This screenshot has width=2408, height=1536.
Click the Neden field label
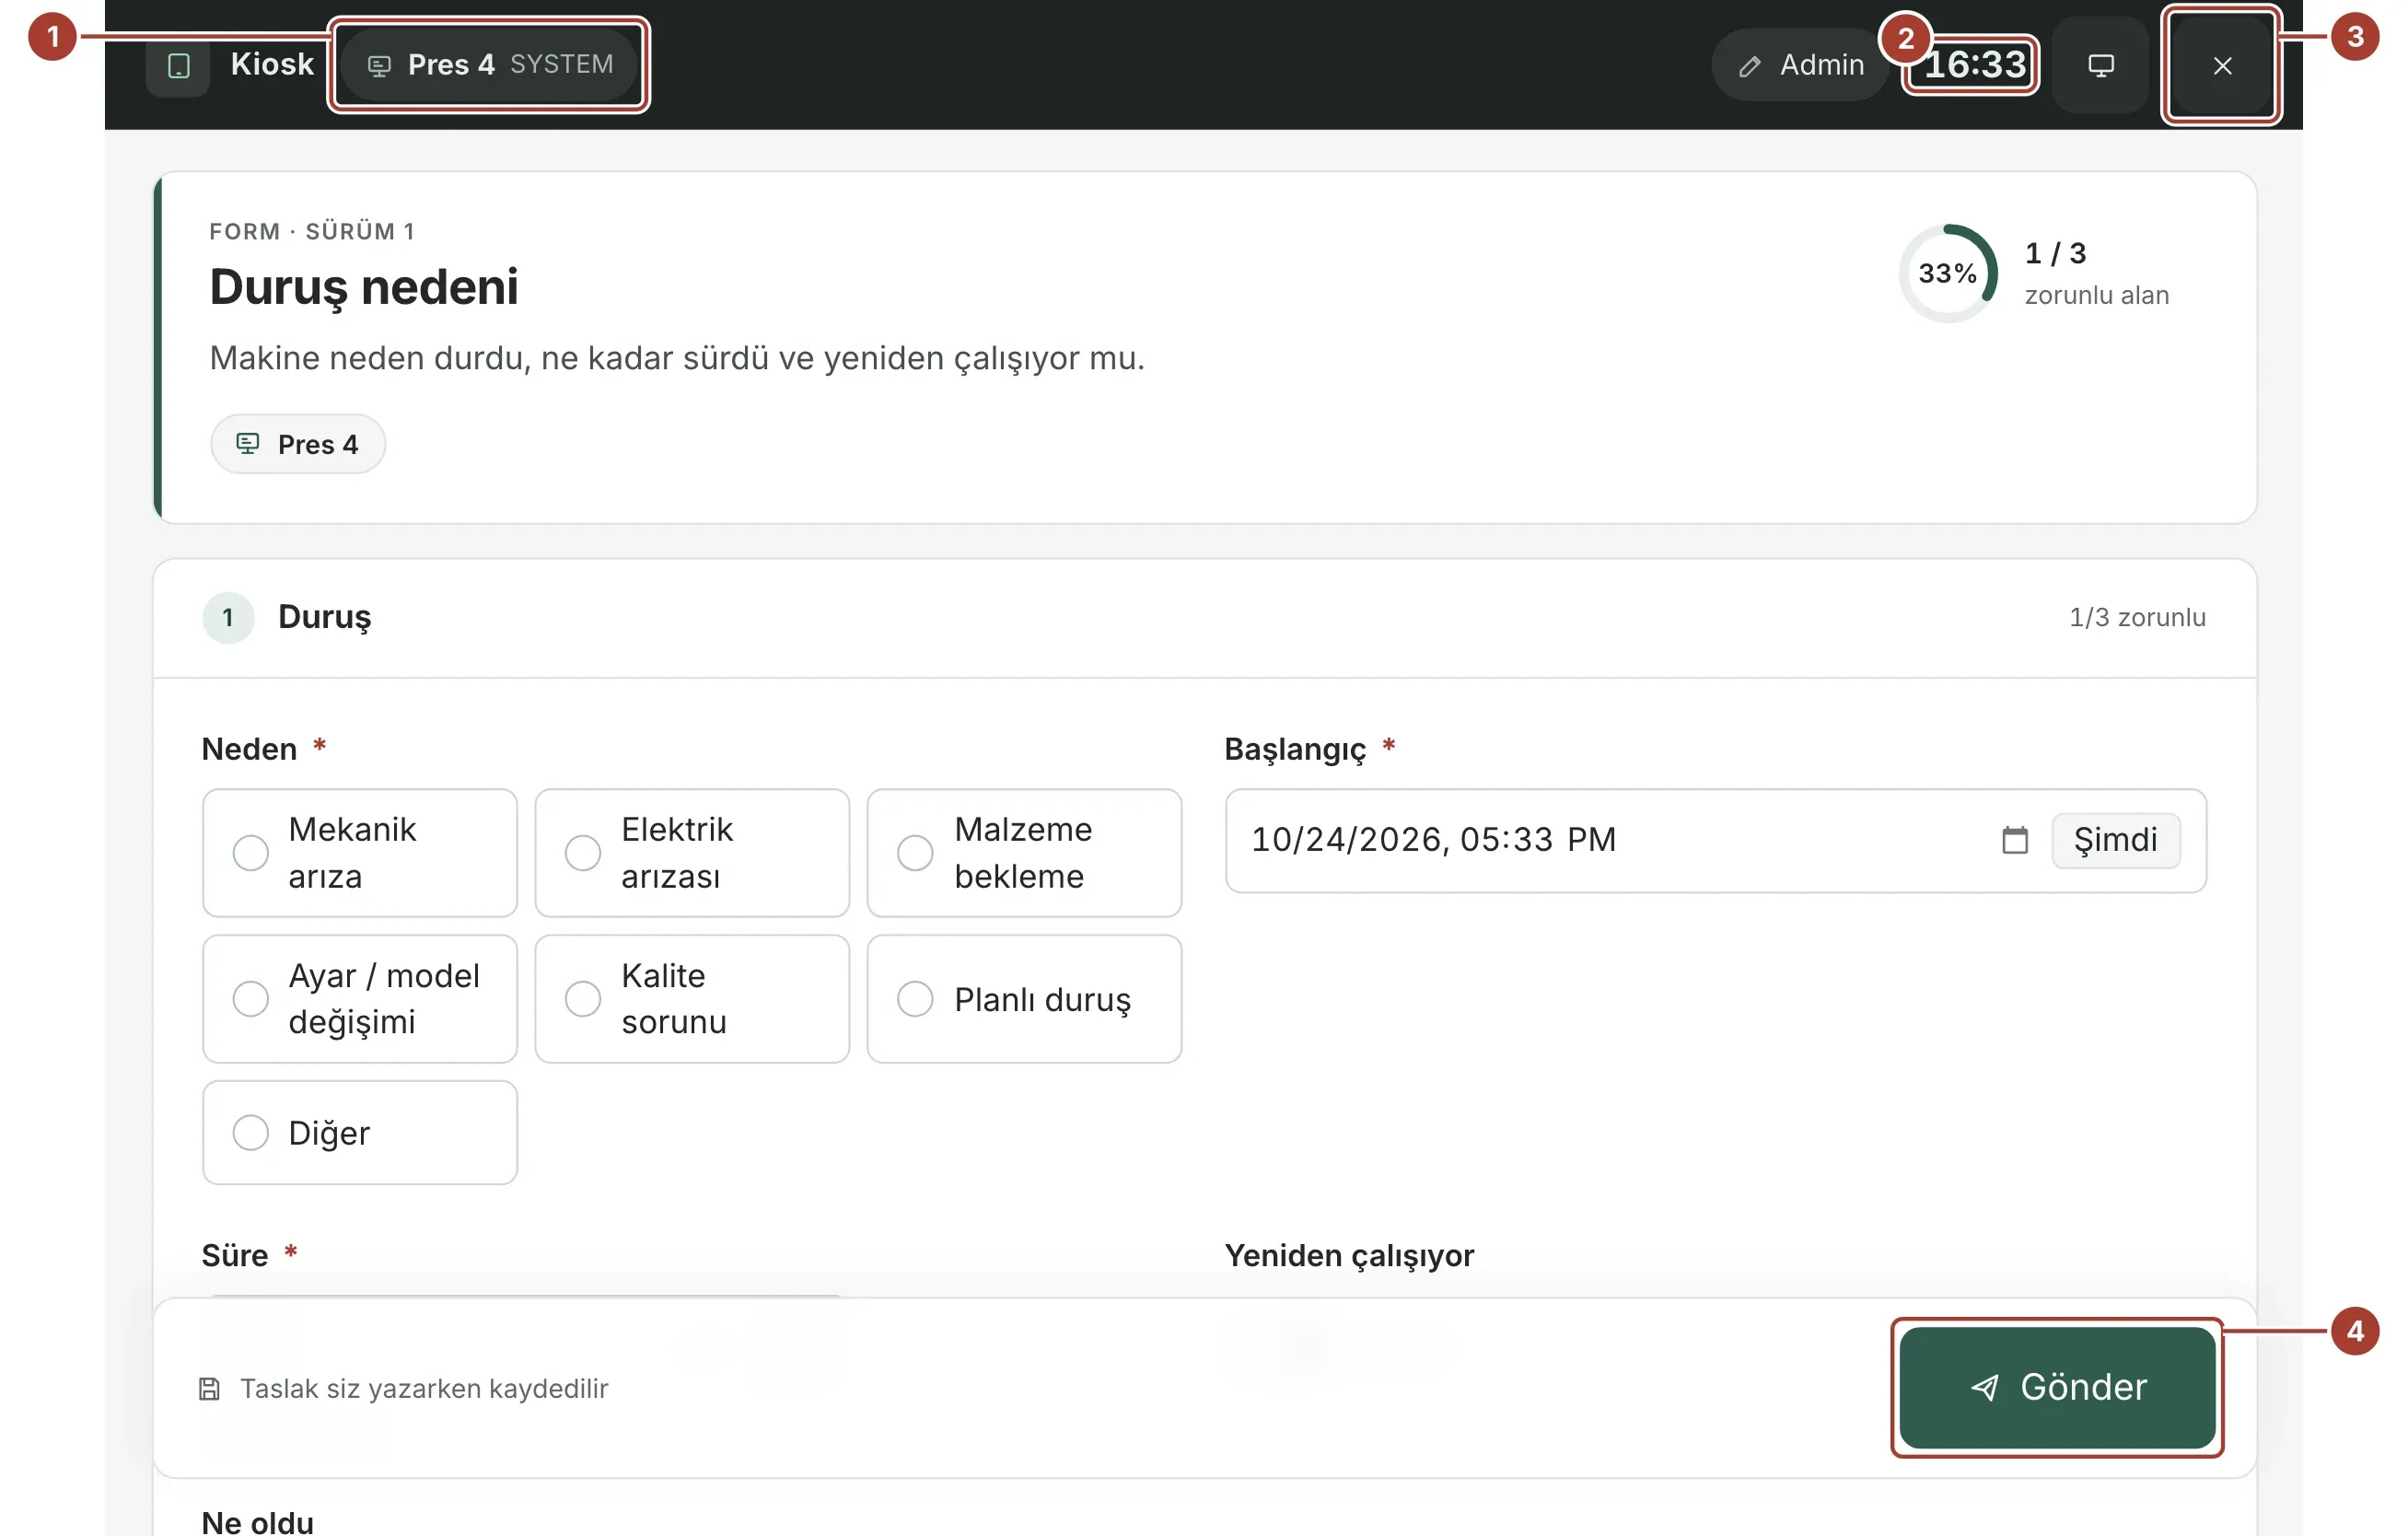(x=250, y=750)
